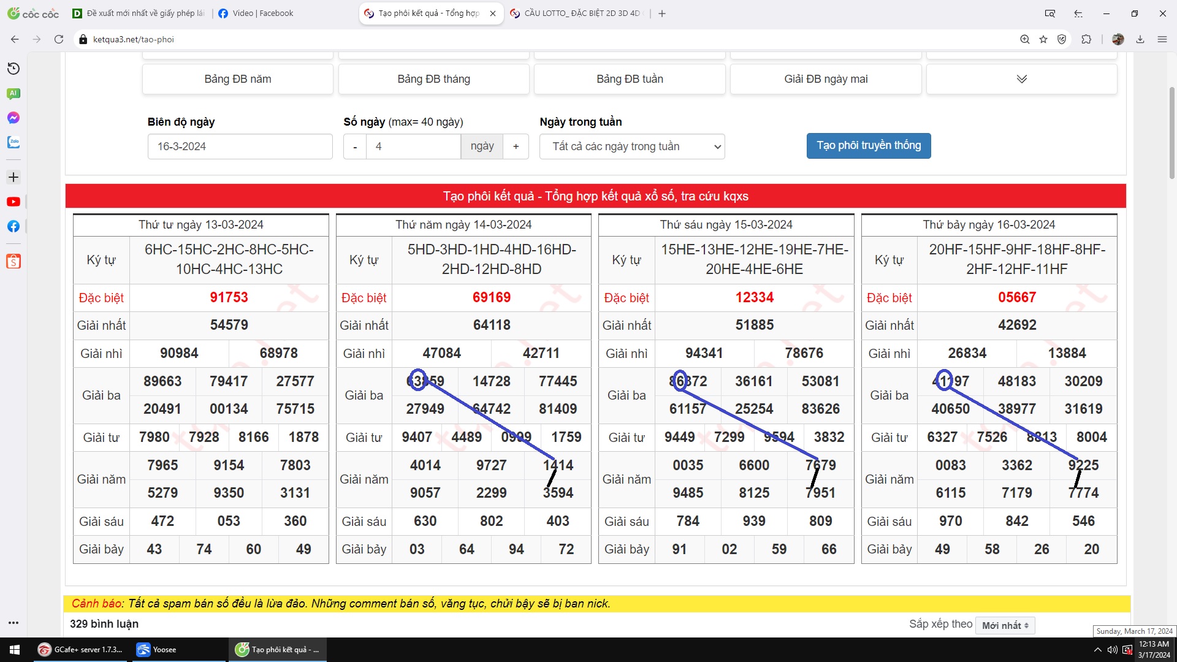Open browser history sidebar icon
The width and height of the screenshot is (1177, 662).
[13, 69]
